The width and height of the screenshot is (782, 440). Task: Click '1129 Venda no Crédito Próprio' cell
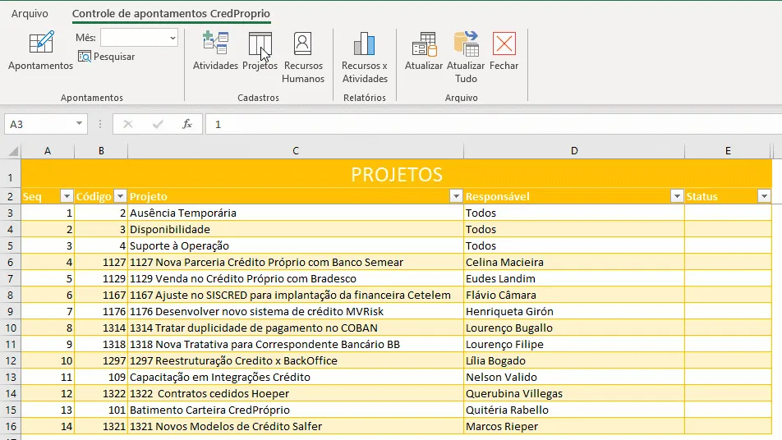(296, 279)
